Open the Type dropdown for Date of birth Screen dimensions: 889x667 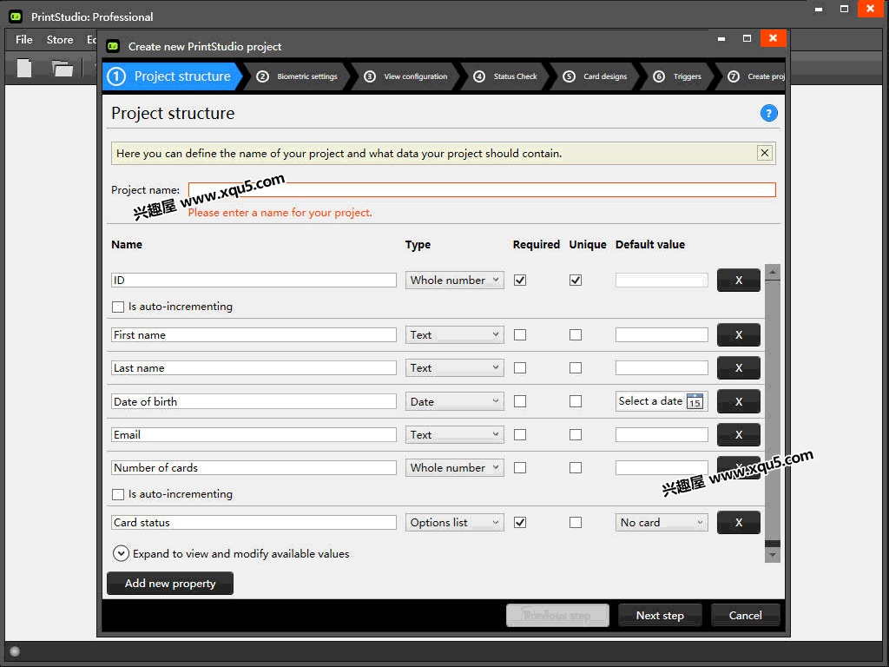click(454, 401)
